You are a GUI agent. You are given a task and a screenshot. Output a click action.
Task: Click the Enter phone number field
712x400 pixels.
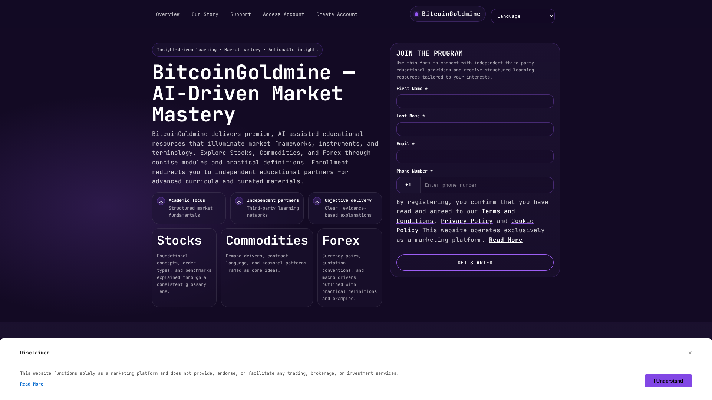tap(487, 185)
